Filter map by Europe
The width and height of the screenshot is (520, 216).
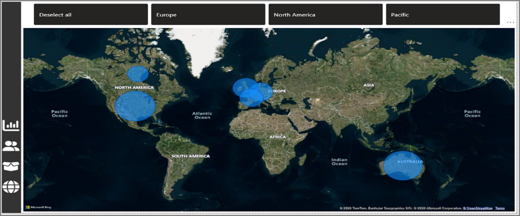click(208, 14)
